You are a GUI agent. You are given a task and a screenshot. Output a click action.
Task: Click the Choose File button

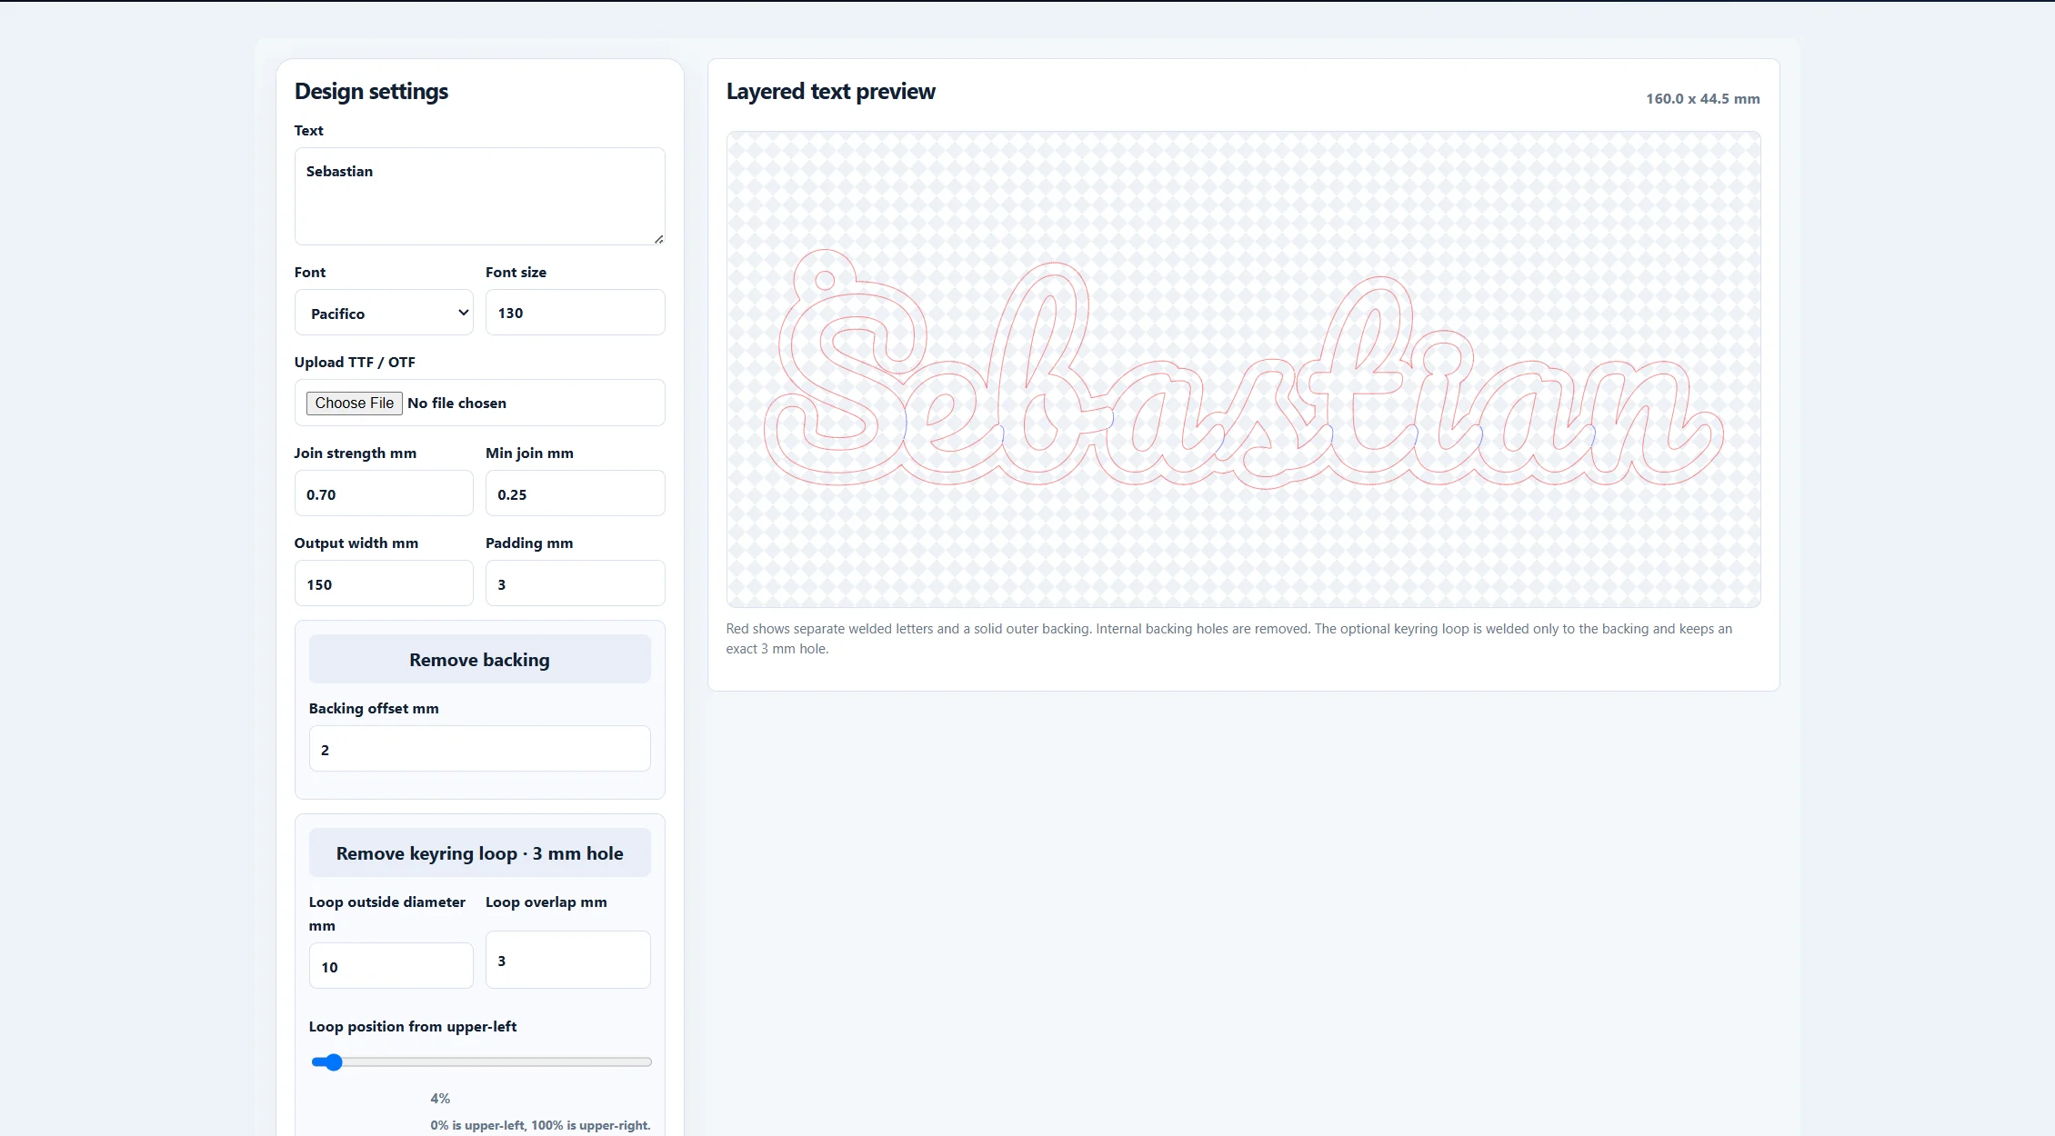tap(354, 403)
